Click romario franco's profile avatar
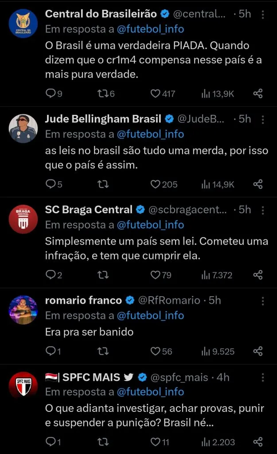 click(x=23, y=309)
